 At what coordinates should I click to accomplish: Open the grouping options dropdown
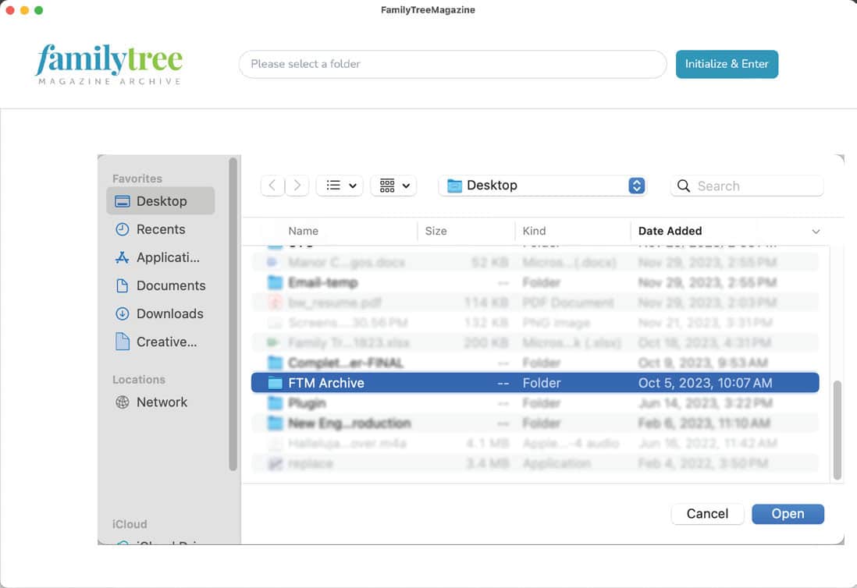(x=393, y=186)
